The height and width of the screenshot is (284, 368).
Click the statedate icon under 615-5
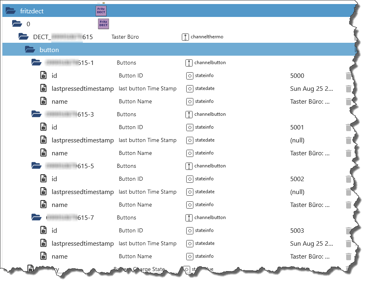click(189, 192)
